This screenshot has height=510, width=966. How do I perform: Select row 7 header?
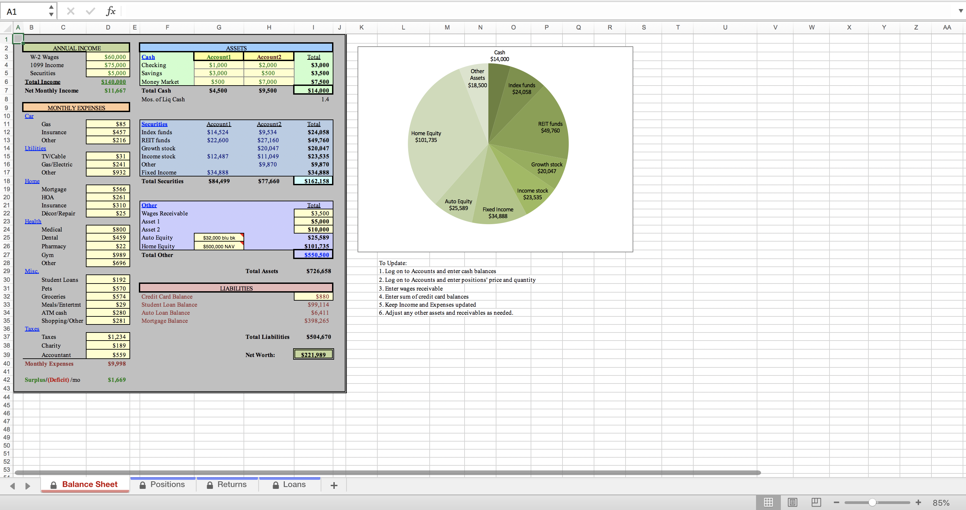[6, 90]
